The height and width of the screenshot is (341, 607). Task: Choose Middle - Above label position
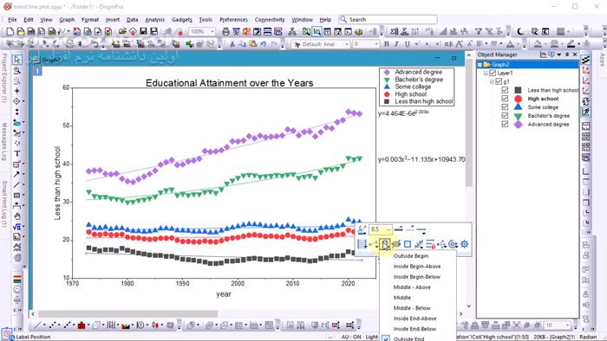point(412,287)
